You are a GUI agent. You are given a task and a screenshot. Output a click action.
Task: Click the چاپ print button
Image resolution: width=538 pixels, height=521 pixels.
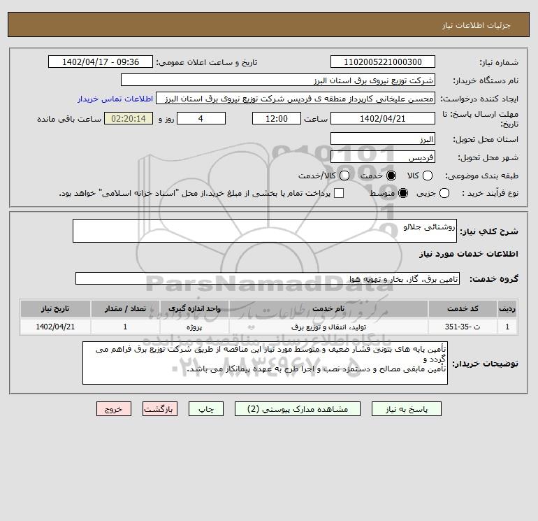(x=206, y=409)
